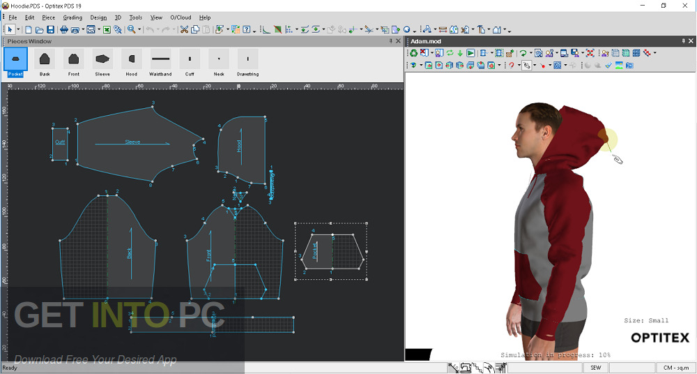This screenshot has height=374, width=697.
Task: Click the green recycle icon in the Adam.mod toolbar
Action: point(414,54)
